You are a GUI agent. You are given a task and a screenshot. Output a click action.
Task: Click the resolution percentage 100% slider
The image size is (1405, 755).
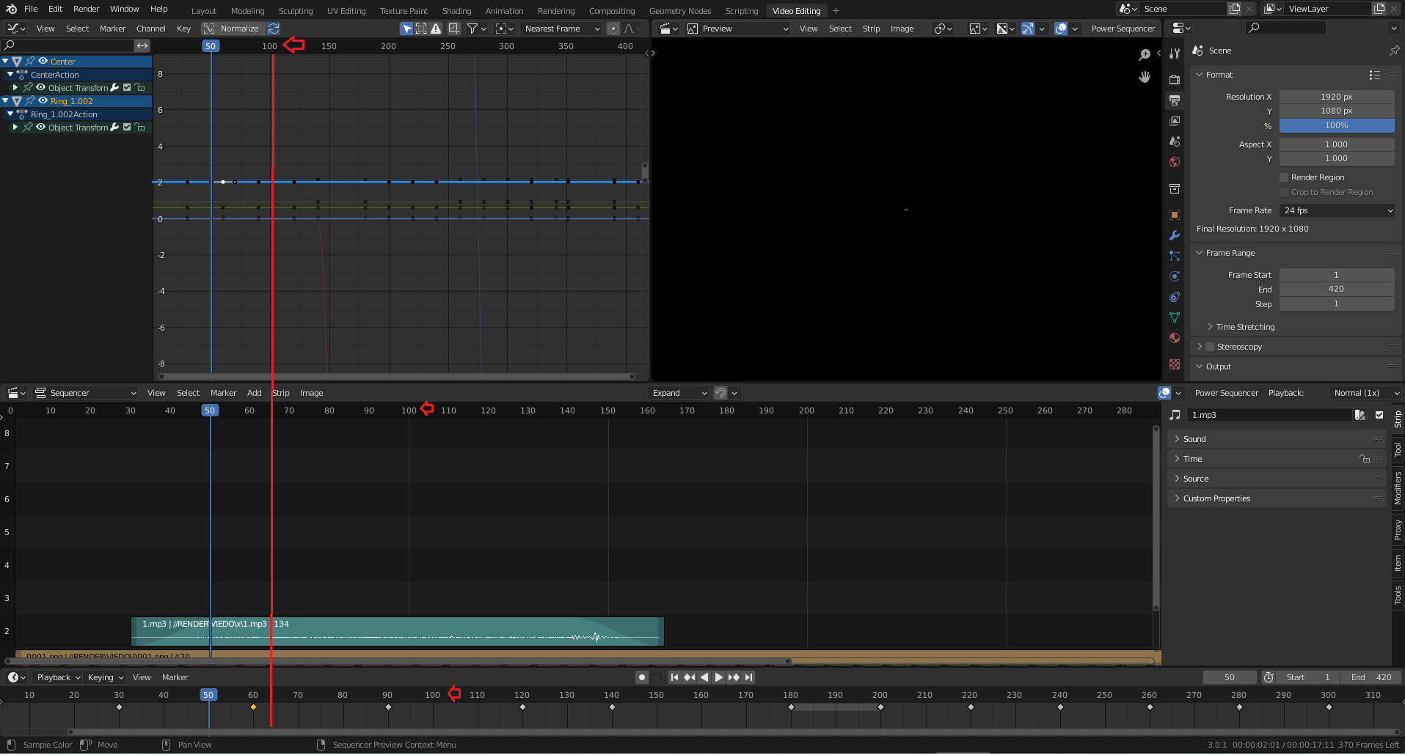point(1337,125)
